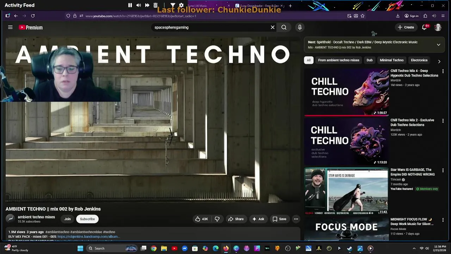
Task: Show more filter chips arrow
Action: tap(439, 61)
